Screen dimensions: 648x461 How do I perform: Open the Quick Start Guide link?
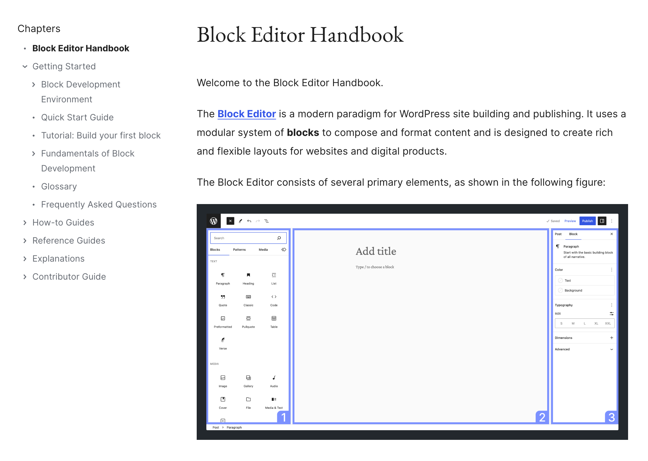pyautogui.click(x=77, y=118)
